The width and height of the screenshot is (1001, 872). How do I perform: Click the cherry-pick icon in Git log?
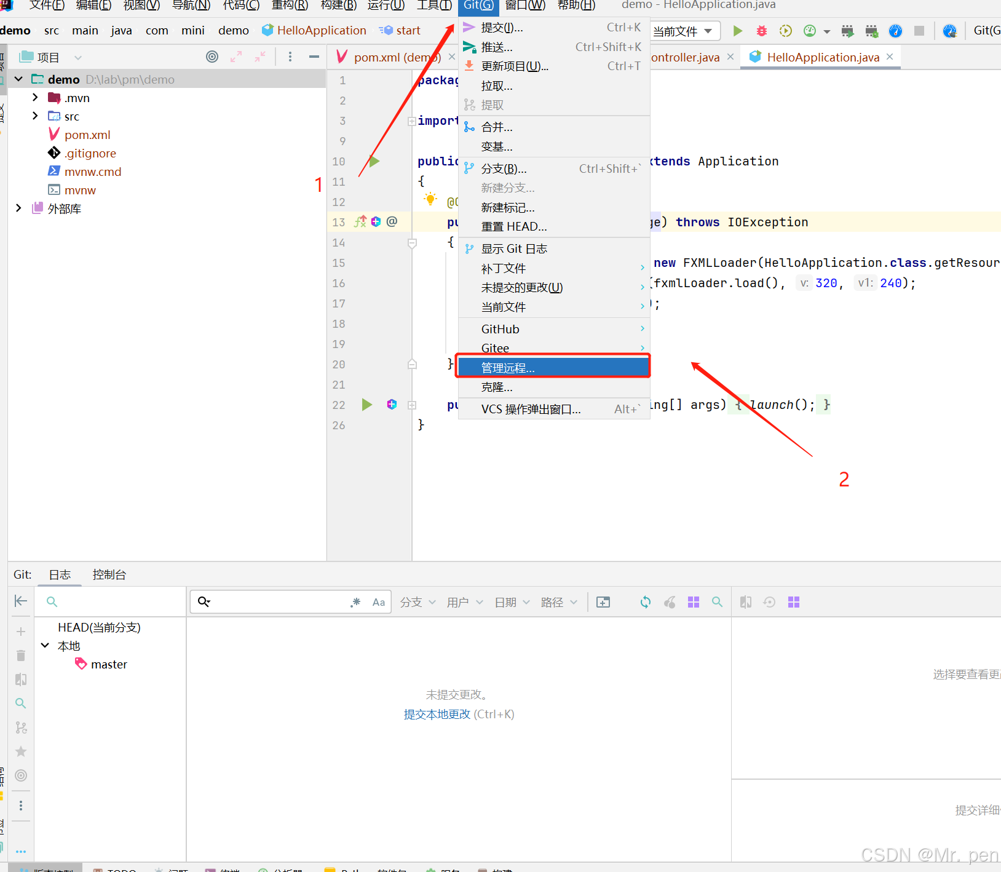click(x=670, y=602)
